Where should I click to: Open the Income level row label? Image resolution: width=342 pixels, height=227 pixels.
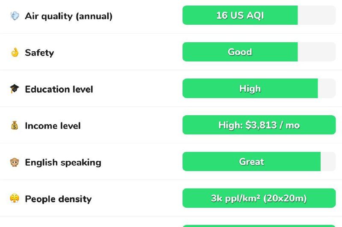[x=53, y=126]
